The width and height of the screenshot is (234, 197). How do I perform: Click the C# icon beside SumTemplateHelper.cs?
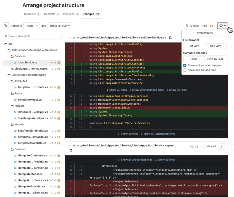(15, 118)
